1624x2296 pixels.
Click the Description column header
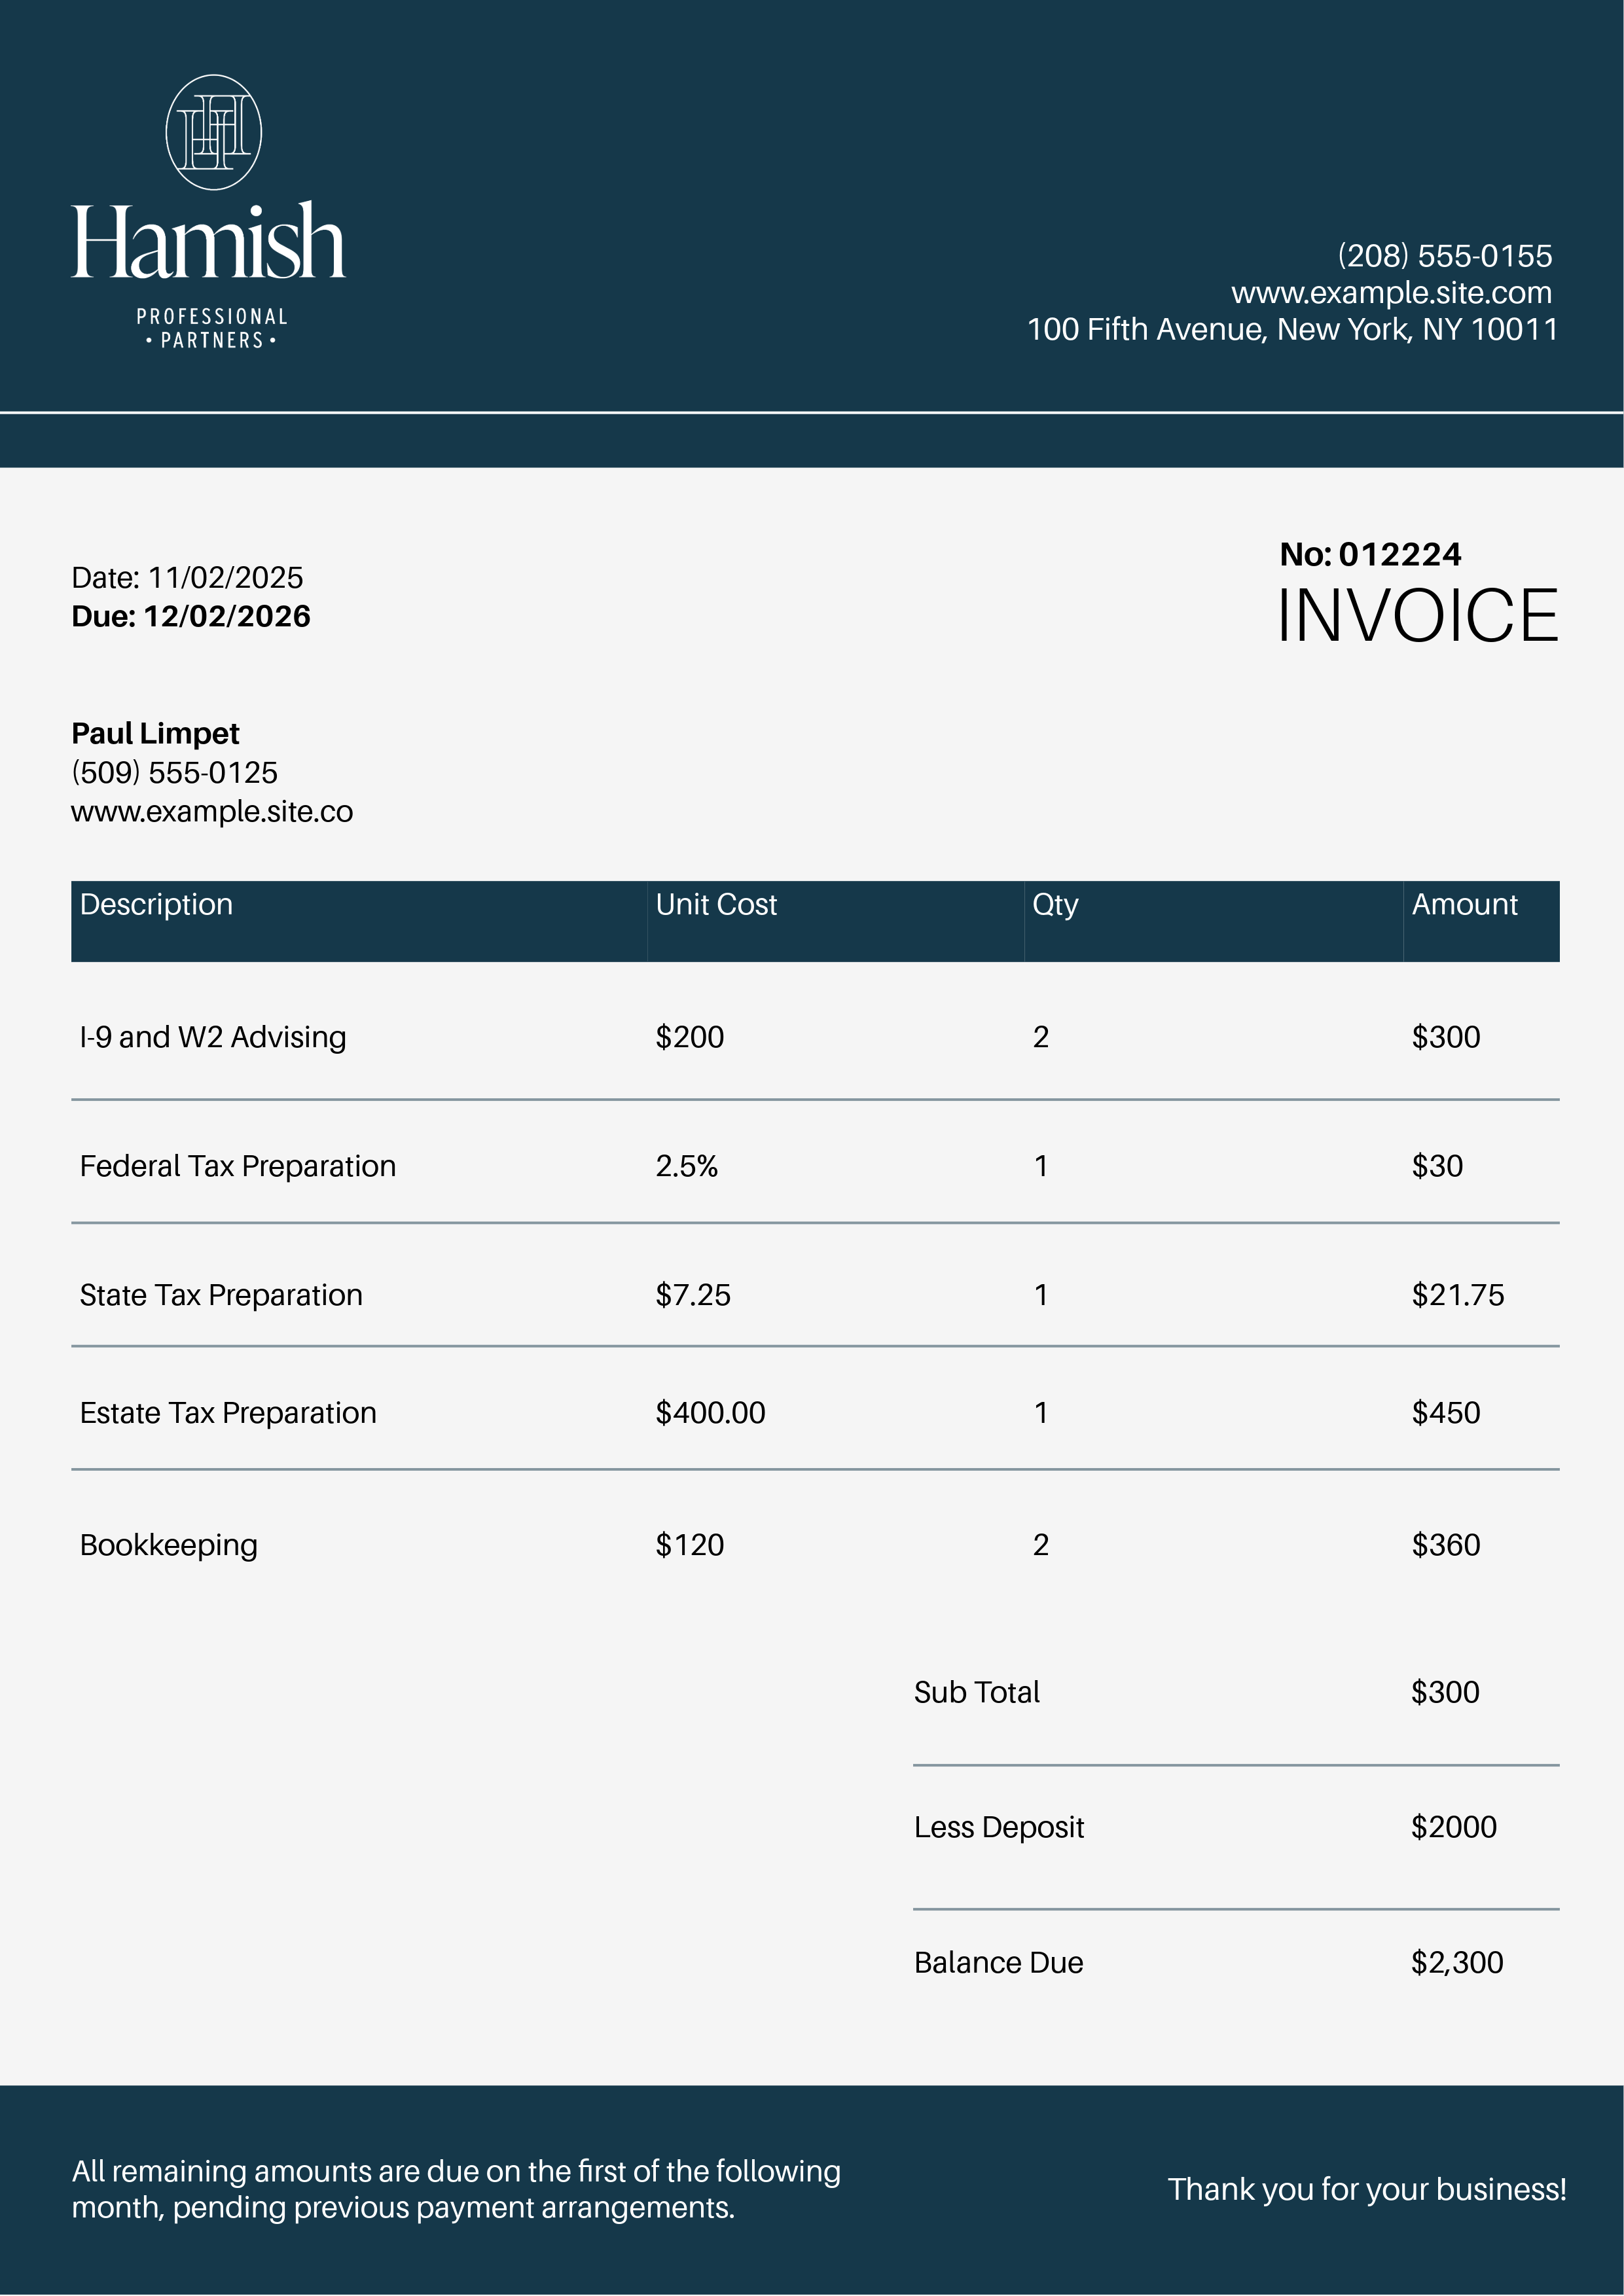pos(156,905)
